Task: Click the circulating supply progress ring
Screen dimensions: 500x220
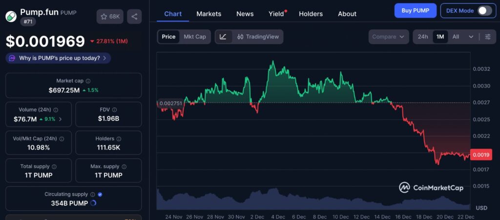Action: (x=93, y=203)
